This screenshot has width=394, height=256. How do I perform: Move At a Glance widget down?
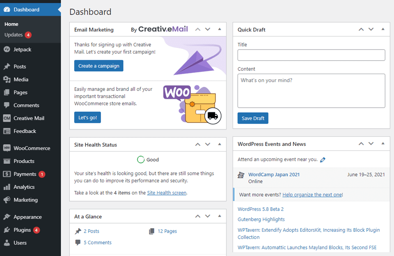click(208, 216)
